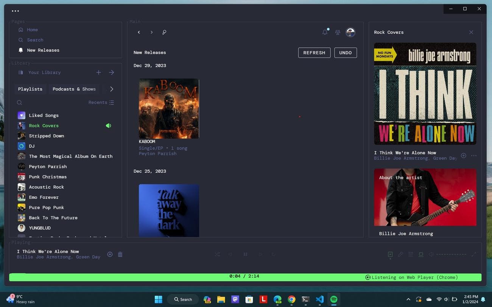Enable shuffle playback
This screenshot has height=307, width=492.
[217, 254]
